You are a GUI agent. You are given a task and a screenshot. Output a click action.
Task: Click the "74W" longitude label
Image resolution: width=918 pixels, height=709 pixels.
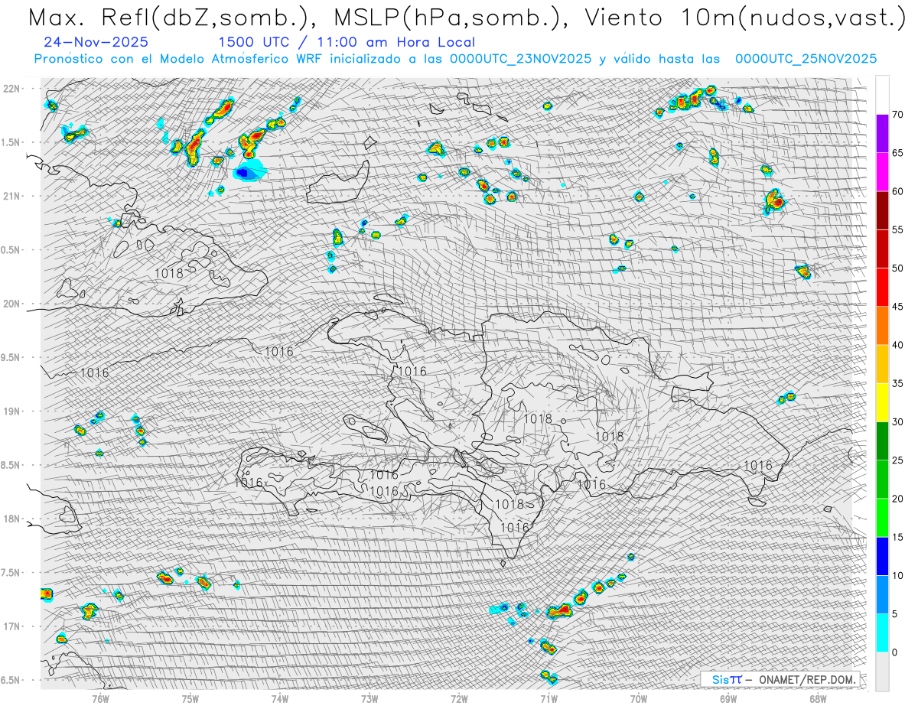(280, 698)
